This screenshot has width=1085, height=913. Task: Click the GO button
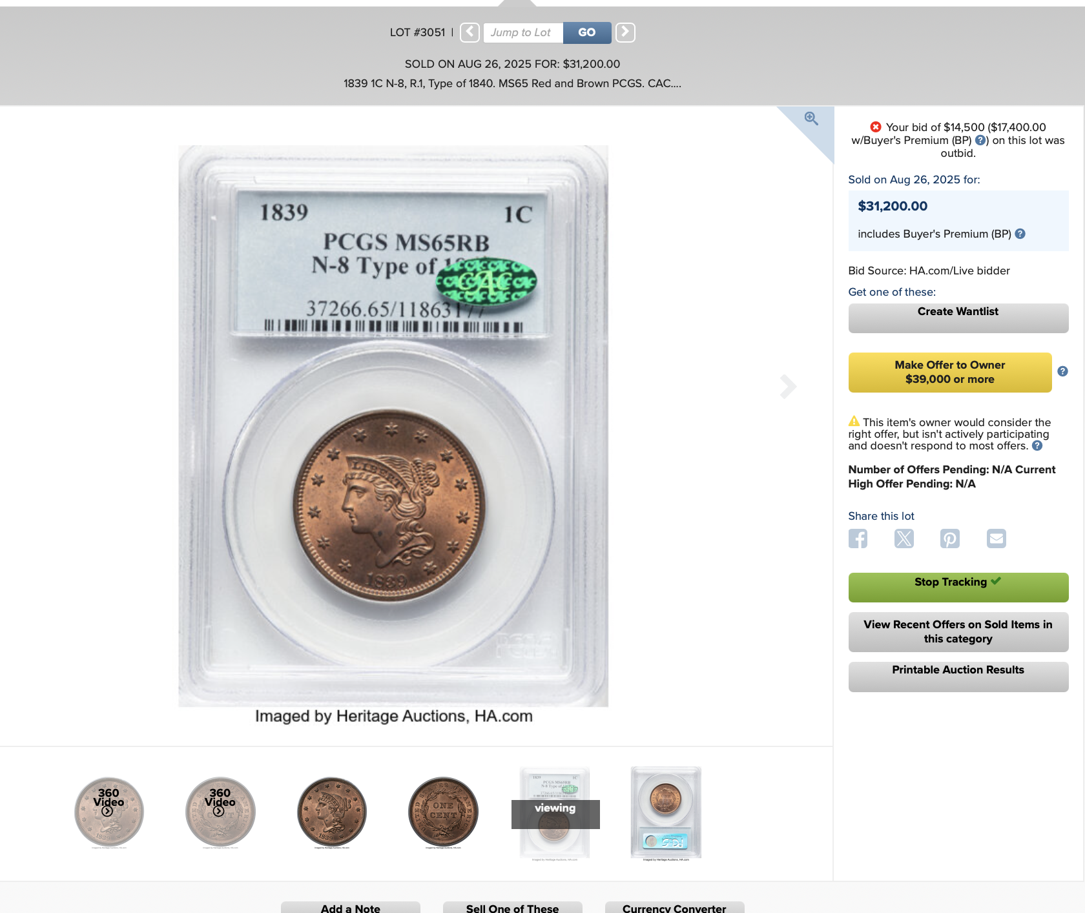tap(587, 32)
